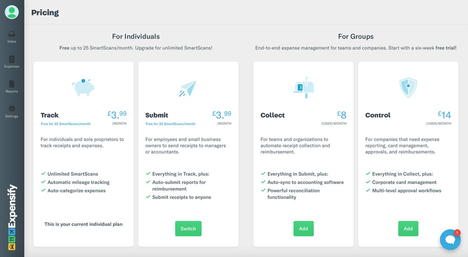Add the Collect plan

pos(303,229)
